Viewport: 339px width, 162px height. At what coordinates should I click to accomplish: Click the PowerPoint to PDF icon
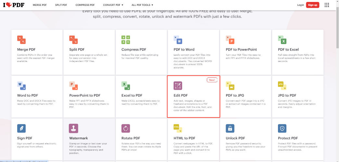73,86
